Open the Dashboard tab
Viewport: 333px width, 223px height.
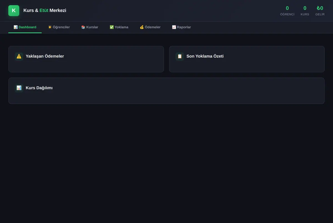[25, 27]
